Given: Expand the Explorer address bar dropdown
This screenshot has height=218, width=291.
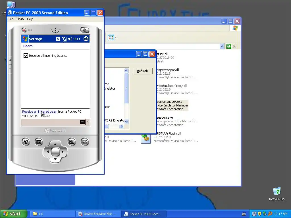Looking at the screenshot, I should click(x=222, y=46).
